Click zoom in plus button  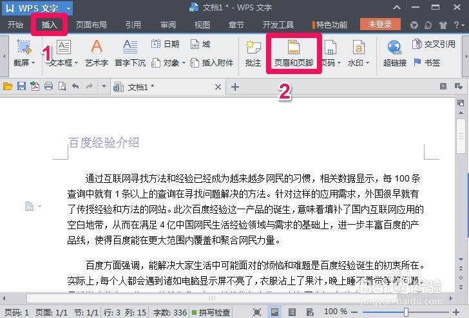(456, 312)
